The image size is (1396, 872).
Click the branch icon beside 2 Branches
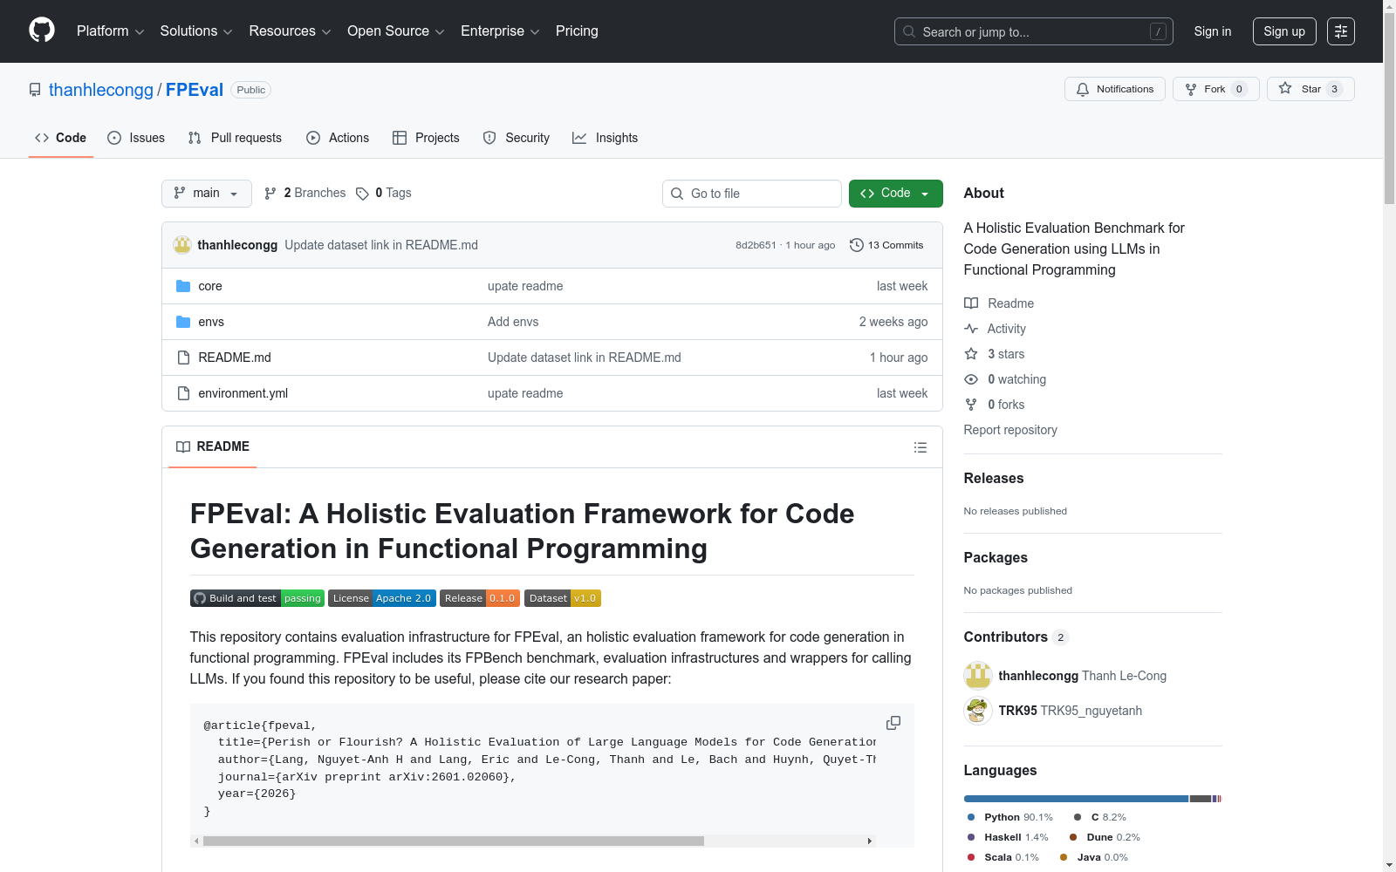pyautogui.click(x=270, y=194)
